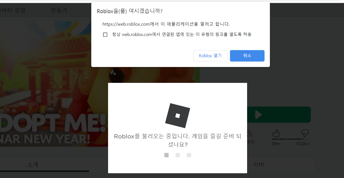Click the thumbs up like icon
344x178 pixels.
click(x=276, y=133)
